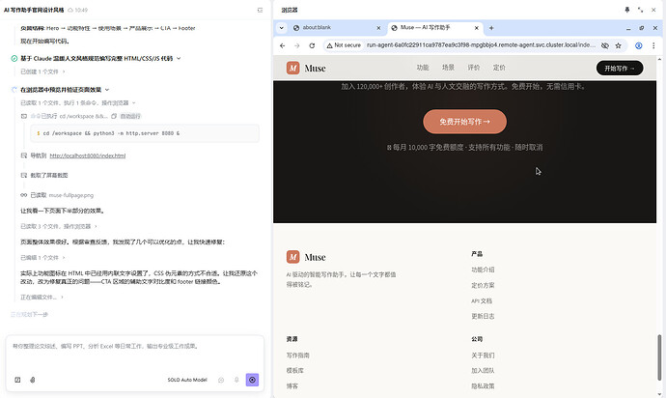This screenshot has height=398, width=666.
Task: Click 场景 in the Muse nav
Action: 448,68
